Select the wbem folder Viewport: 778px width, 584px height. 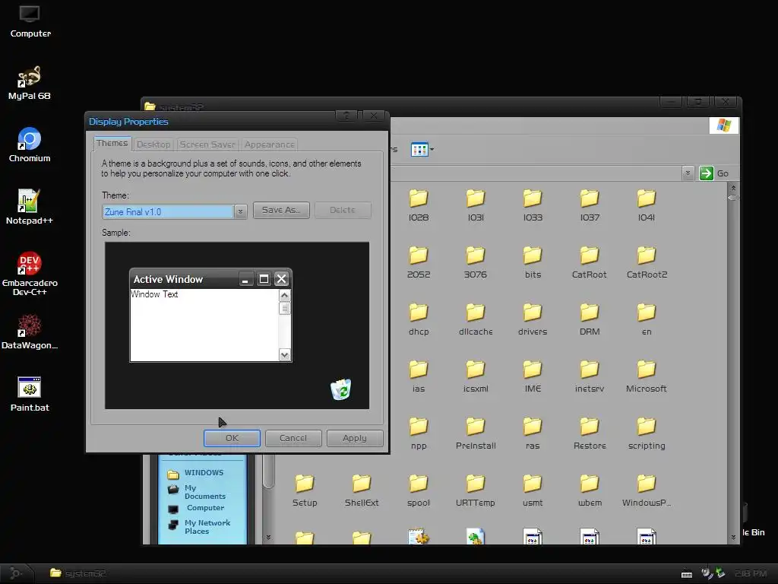click(590, 490)
